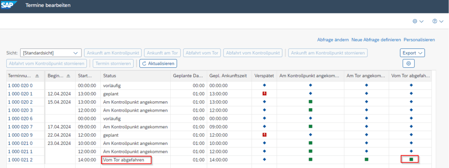Screen dimensions: 449x168
Task: Open the Sicht Standardsicht dropdown
Action: (51, 53)
